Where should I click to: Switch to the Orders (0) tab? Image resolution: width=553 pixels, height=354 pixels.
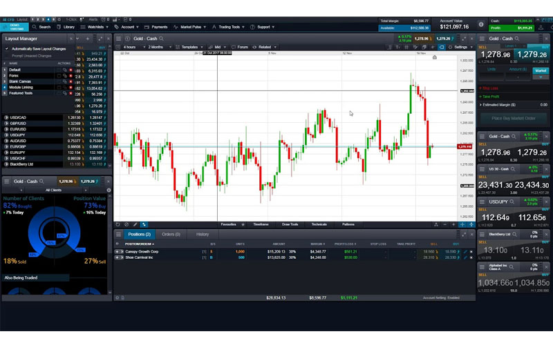[171, 234]
